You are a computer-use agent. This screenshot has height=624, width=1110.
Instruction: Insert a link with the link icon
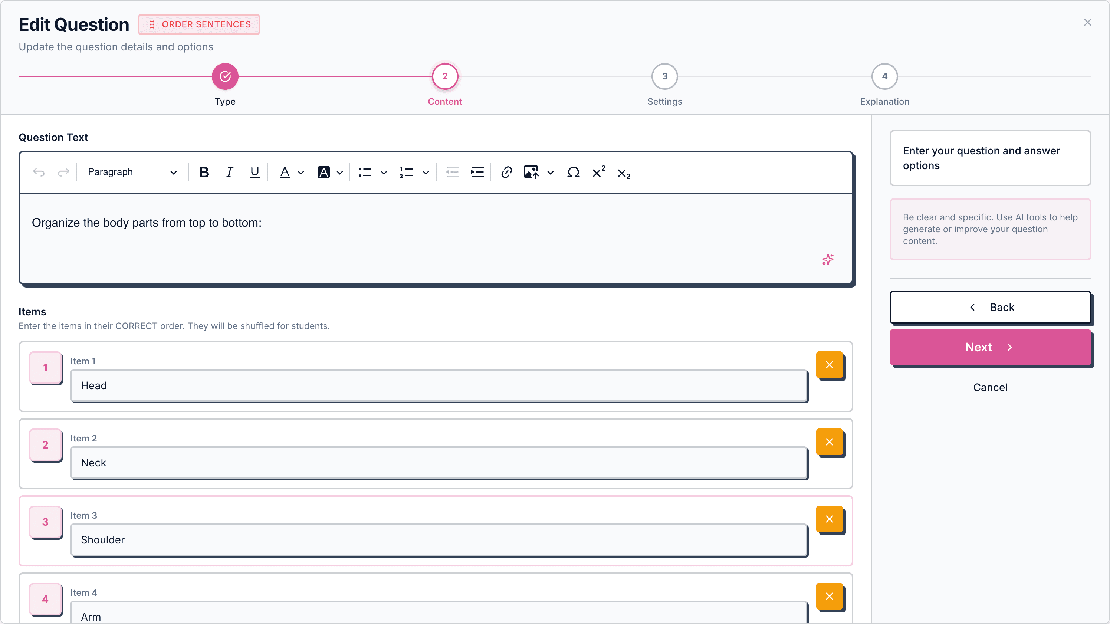506,173
